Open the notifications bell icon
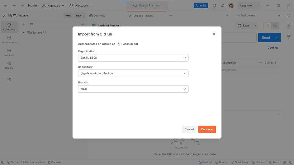This screenshot has height=165, width=294. tap(223, 5)
